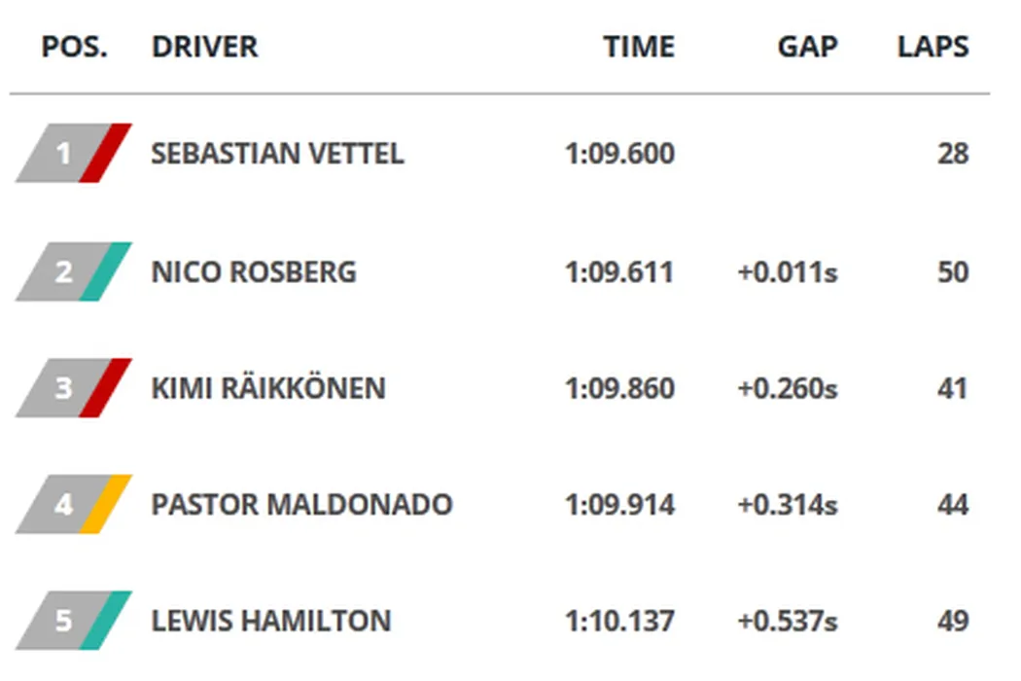Click Hamilton's gap +0.537s
Image resolution: width=1021 pixels, height=681 pixels.
click(x=788, y=621)
